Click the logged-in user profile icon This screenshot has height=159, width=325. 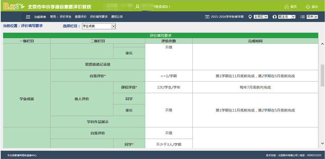[x=137, y=6]
